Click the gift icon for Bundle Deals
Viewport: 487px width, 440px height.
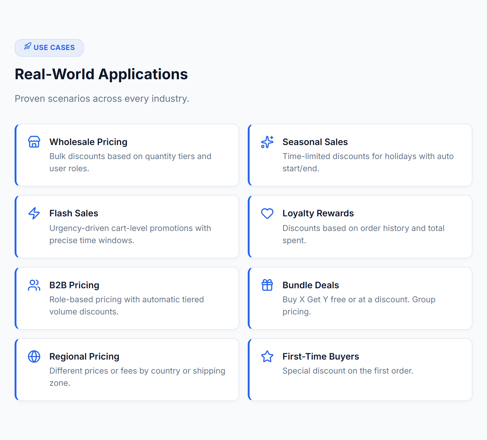pos(267,285)
